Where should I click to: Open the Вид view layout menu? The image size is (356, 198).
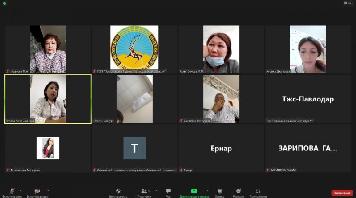pos(348,3)
